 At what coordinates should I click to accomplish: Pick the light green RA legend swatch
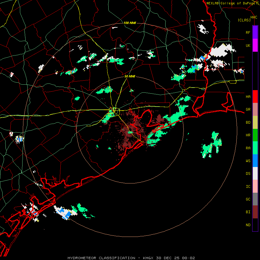pos(255,148)
